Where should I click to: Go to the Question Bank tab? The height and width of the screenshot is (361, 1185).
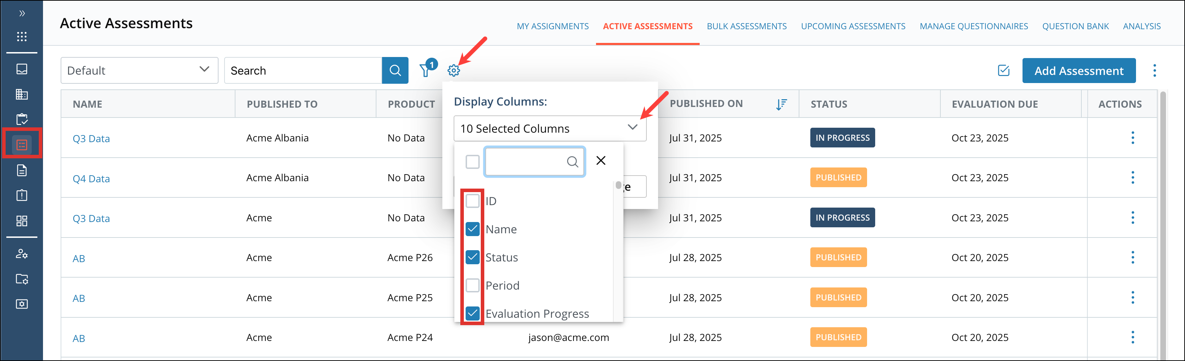[1075, 26]
